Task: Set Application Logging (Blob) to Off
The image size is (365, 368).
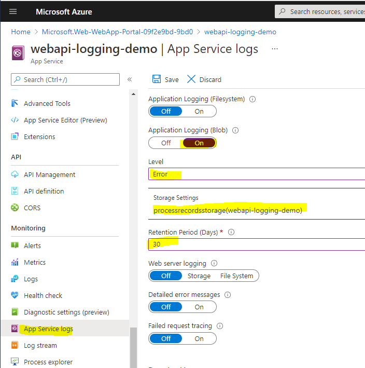Action: [166, 143]
